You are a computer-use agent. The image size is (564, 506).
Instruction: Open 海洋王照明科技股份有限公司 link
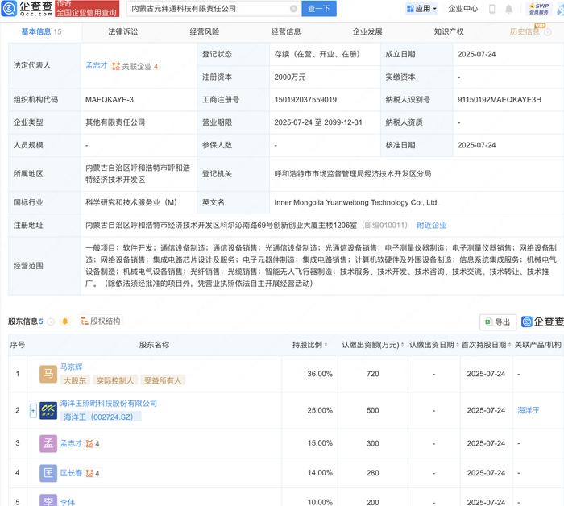109,403
